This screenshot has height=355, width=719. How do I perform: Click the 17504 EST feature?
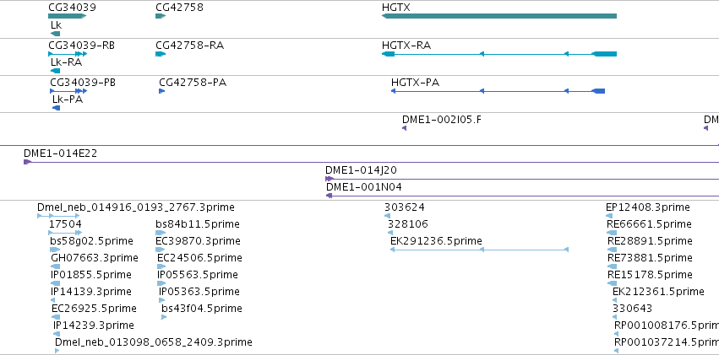point(65,233)
